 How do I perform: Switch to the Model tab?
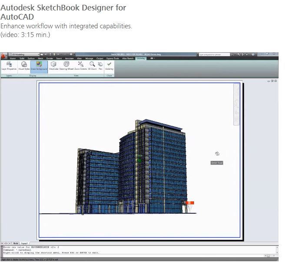coord(16,243)
